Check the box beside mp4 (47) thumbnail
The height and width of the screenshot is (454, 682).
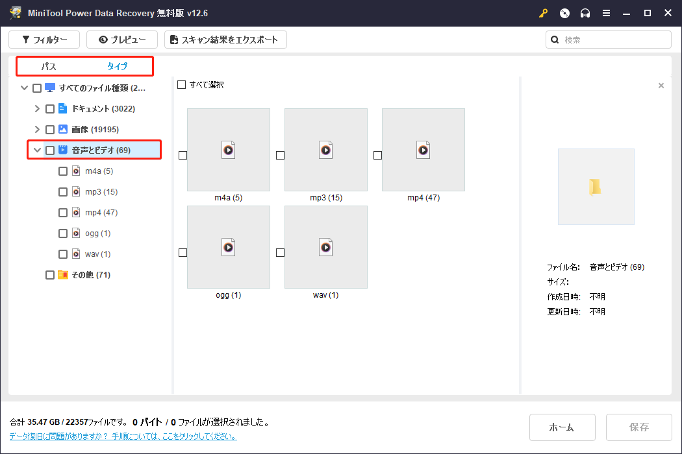click(378, 155)
